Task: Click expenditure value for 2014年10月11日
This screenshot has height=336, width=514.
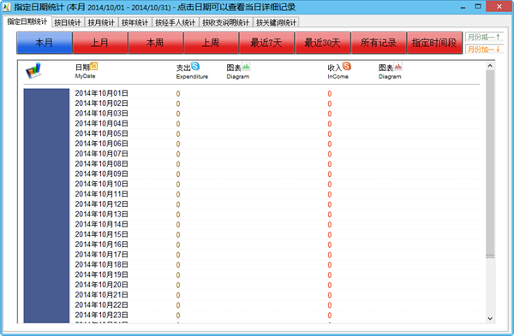Action: pos(178,194)
